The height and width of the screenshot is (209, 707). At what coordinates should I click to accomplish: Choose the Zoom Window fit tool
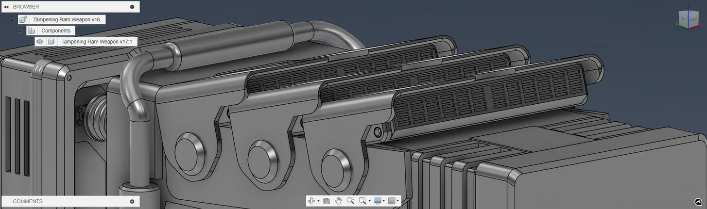pos(362,201)
